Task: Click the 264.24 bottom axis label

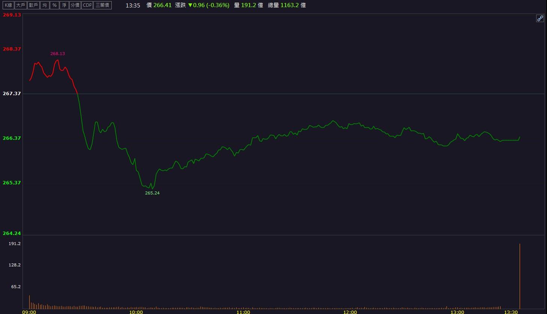Action: coord(12,233)
